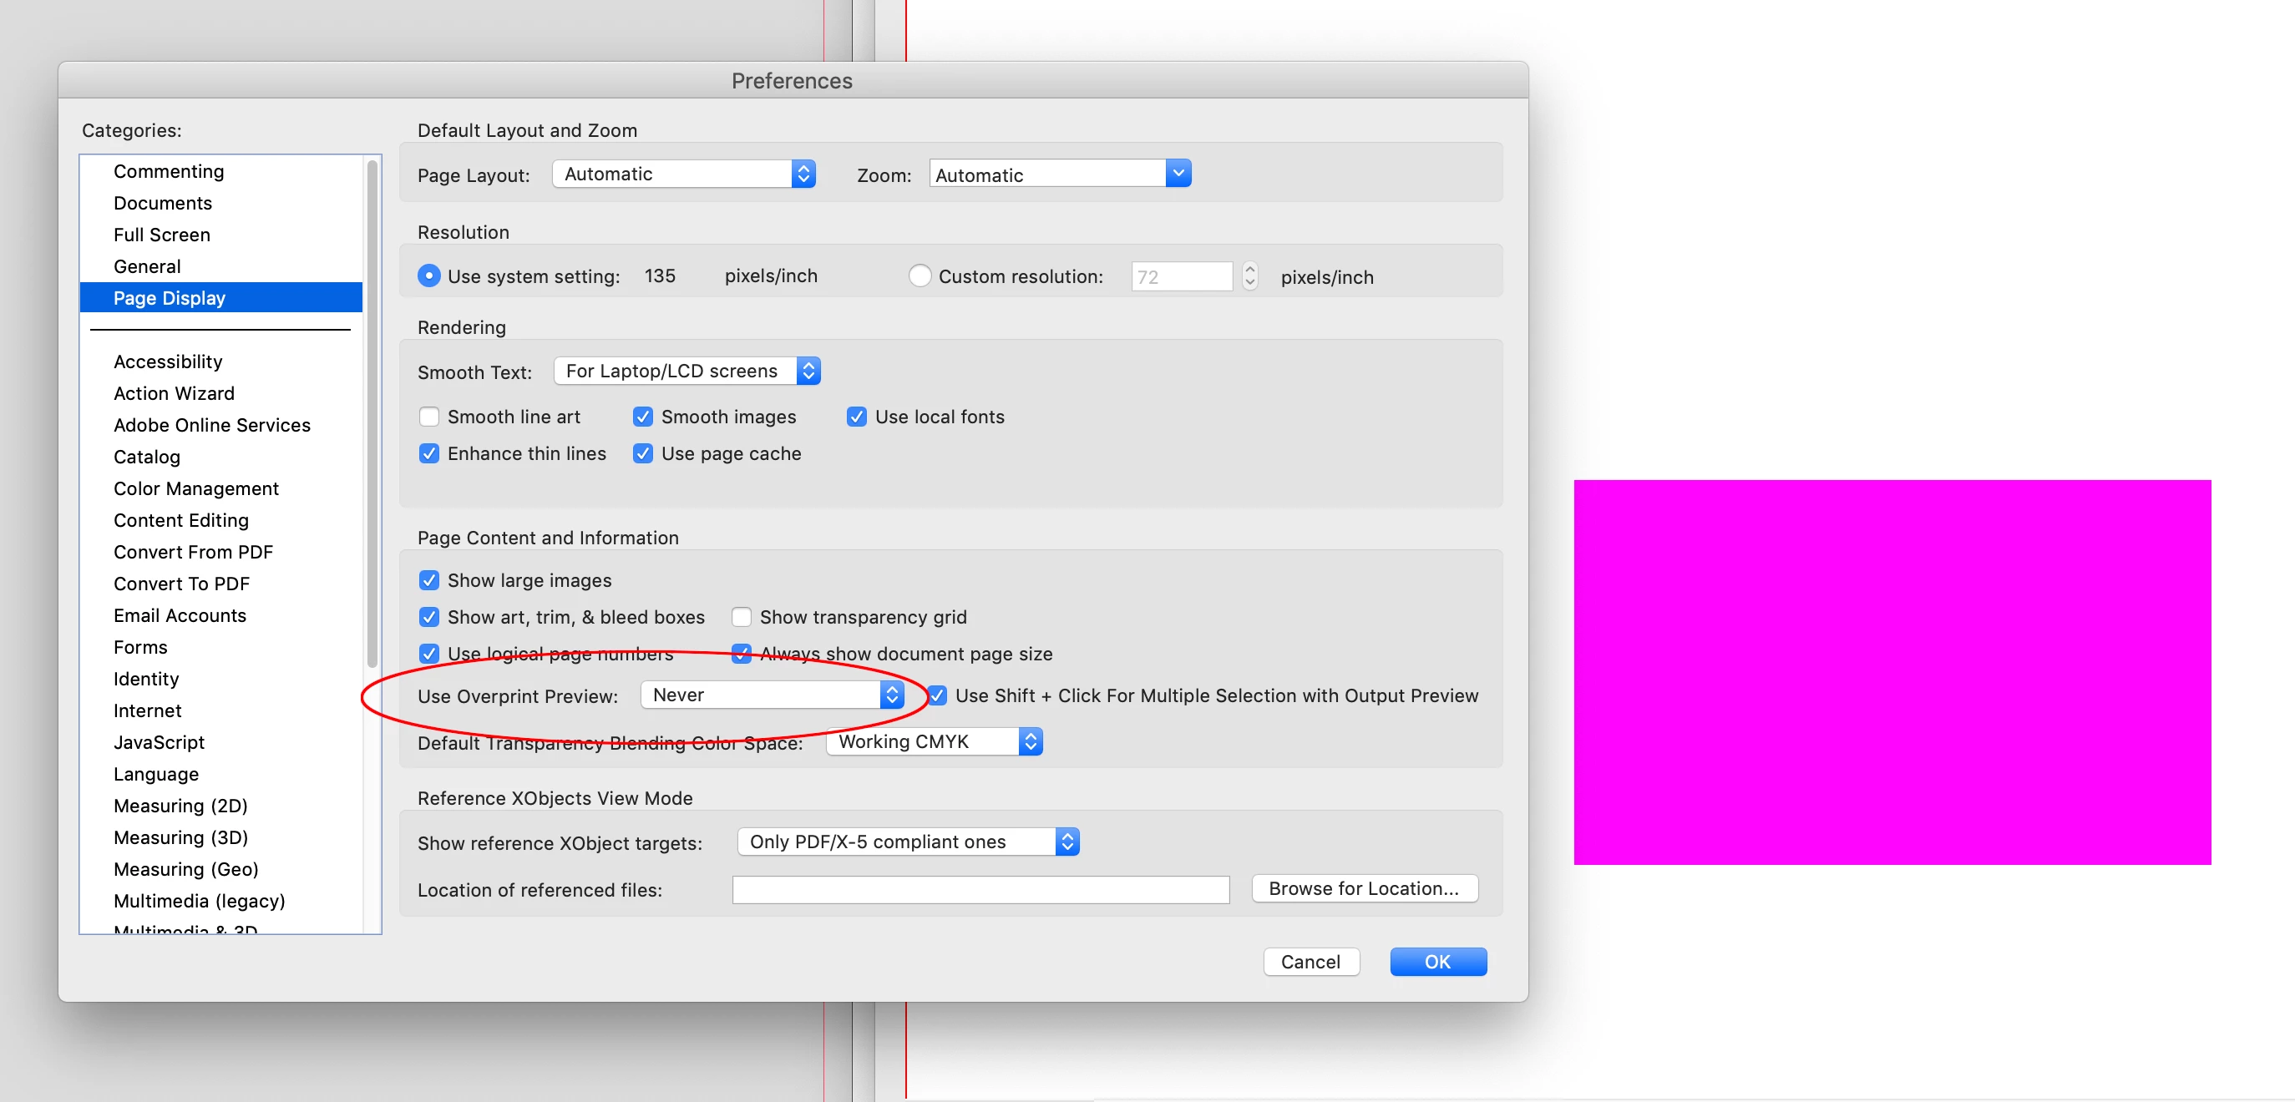
Task: Open the Smooth Text dropdown
Action: coord(686,371)
